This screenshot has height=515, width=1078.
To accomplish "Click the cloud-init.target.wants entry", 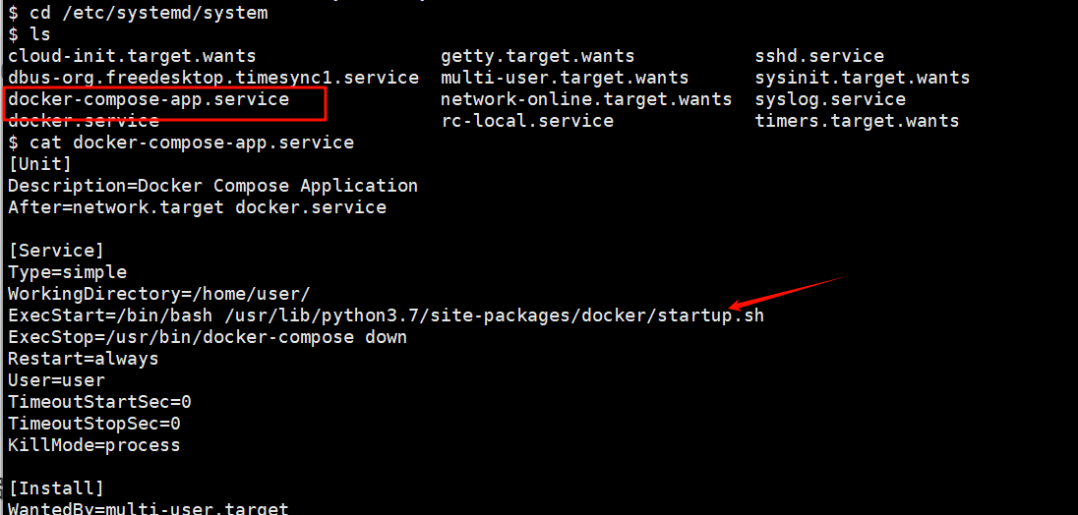I will click(132, 56).
